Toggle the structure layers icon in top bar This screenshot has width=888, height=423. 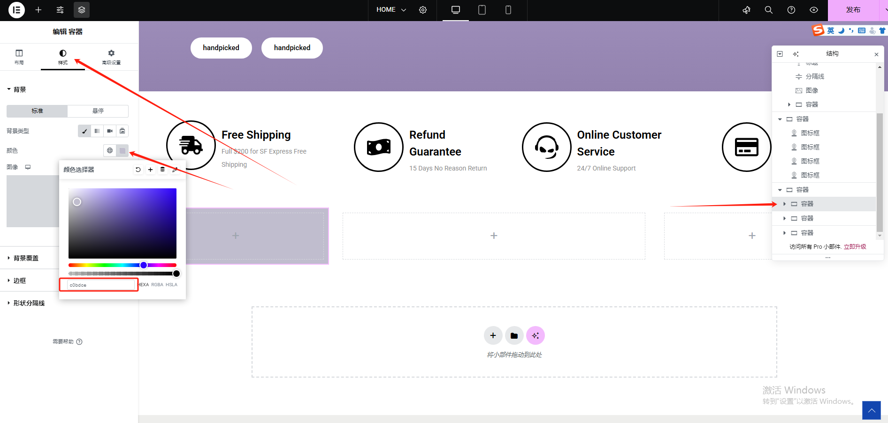click(x=82, y=10)
